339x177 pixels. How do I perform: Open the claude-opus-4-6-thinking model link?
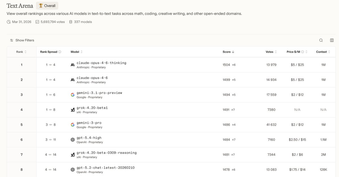101,63
